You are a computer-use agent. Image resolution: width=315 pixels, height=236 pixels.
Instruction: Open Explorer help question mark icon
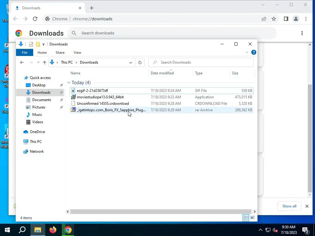click(x=253, y=52)
